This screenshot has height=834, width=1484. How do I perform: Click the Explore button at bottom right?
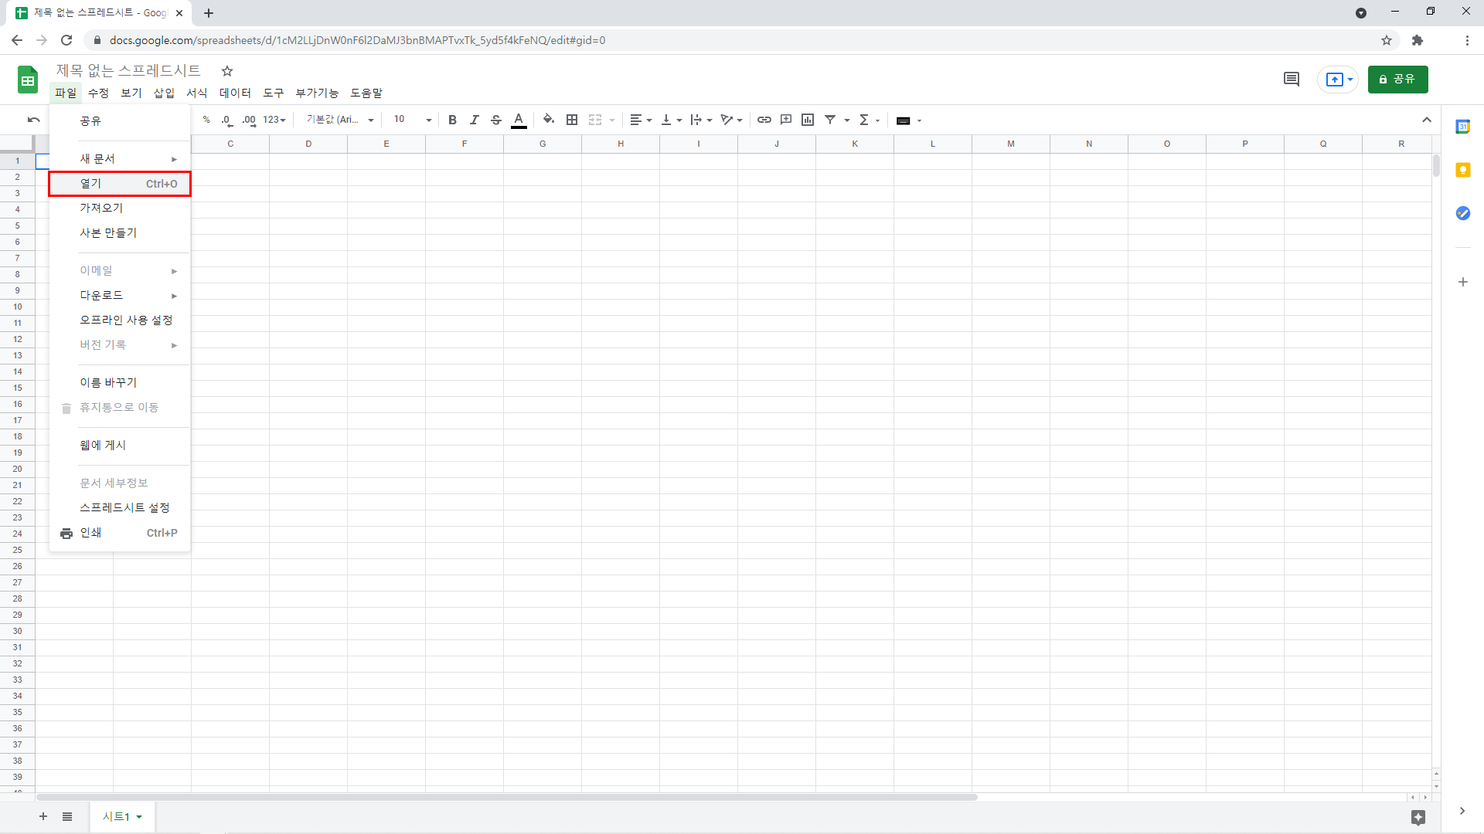pyautogui.click(x=1418, y=817)
